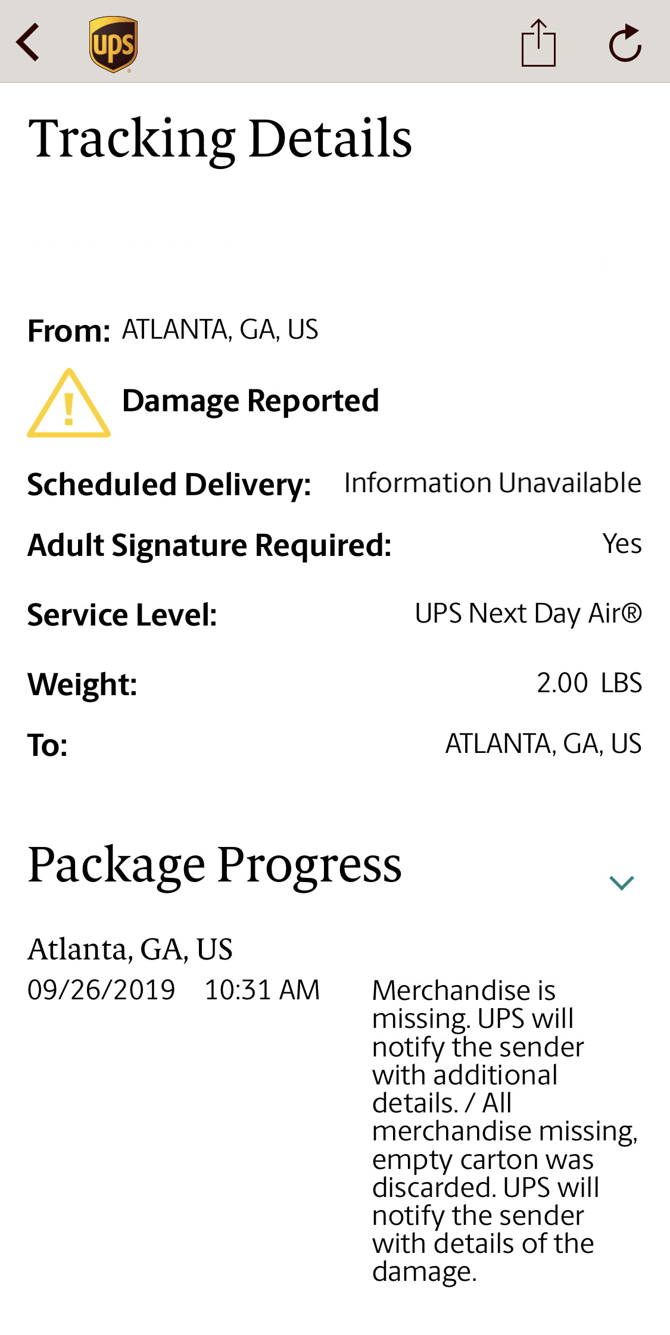
Task: Tap the Package Progress heading
Action: [x=214, y=865]
